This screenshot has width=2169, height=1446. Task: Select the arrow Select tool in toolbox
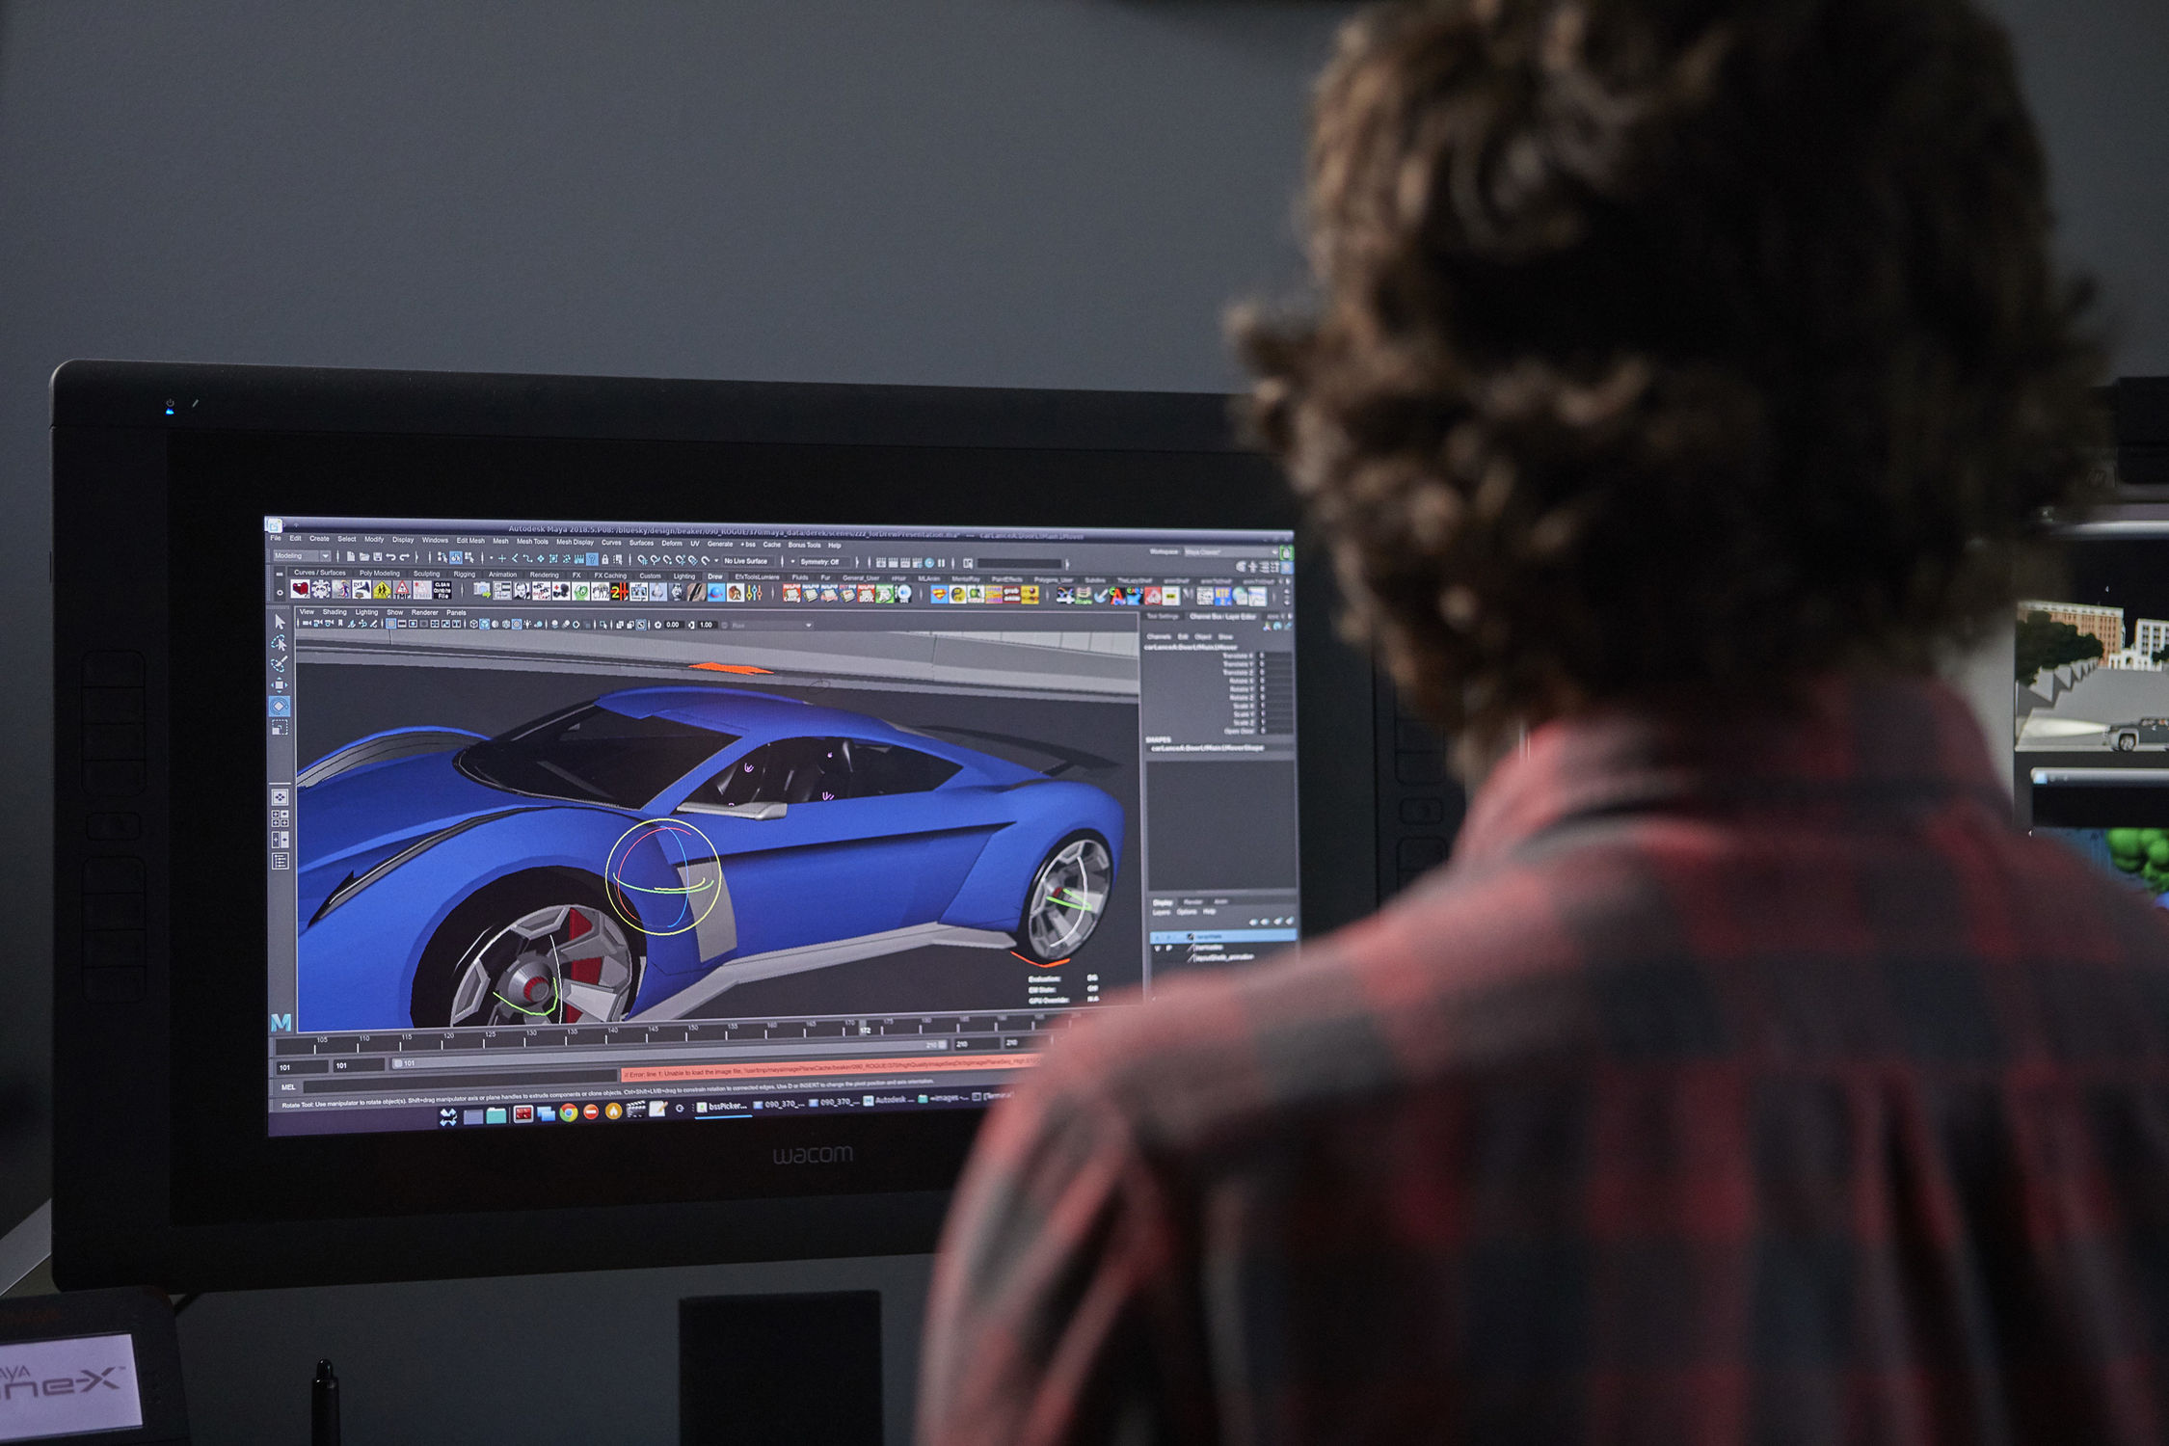[x=281, y=622]
